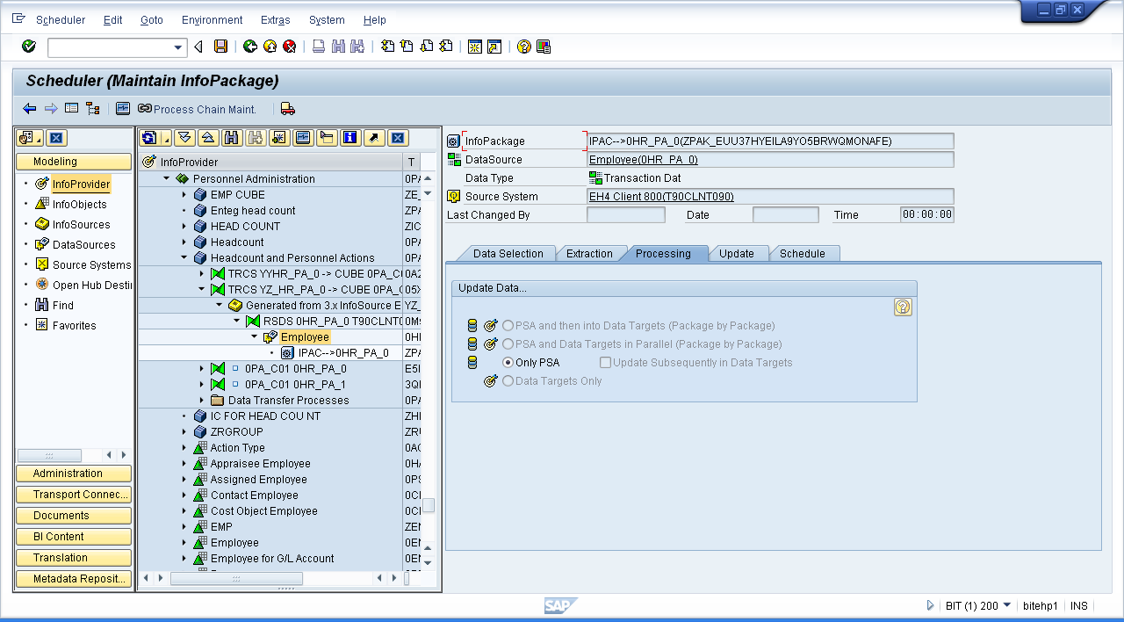Click the command input field
Viewport: 1124px width, 622px height.
(x=110, y=47)
